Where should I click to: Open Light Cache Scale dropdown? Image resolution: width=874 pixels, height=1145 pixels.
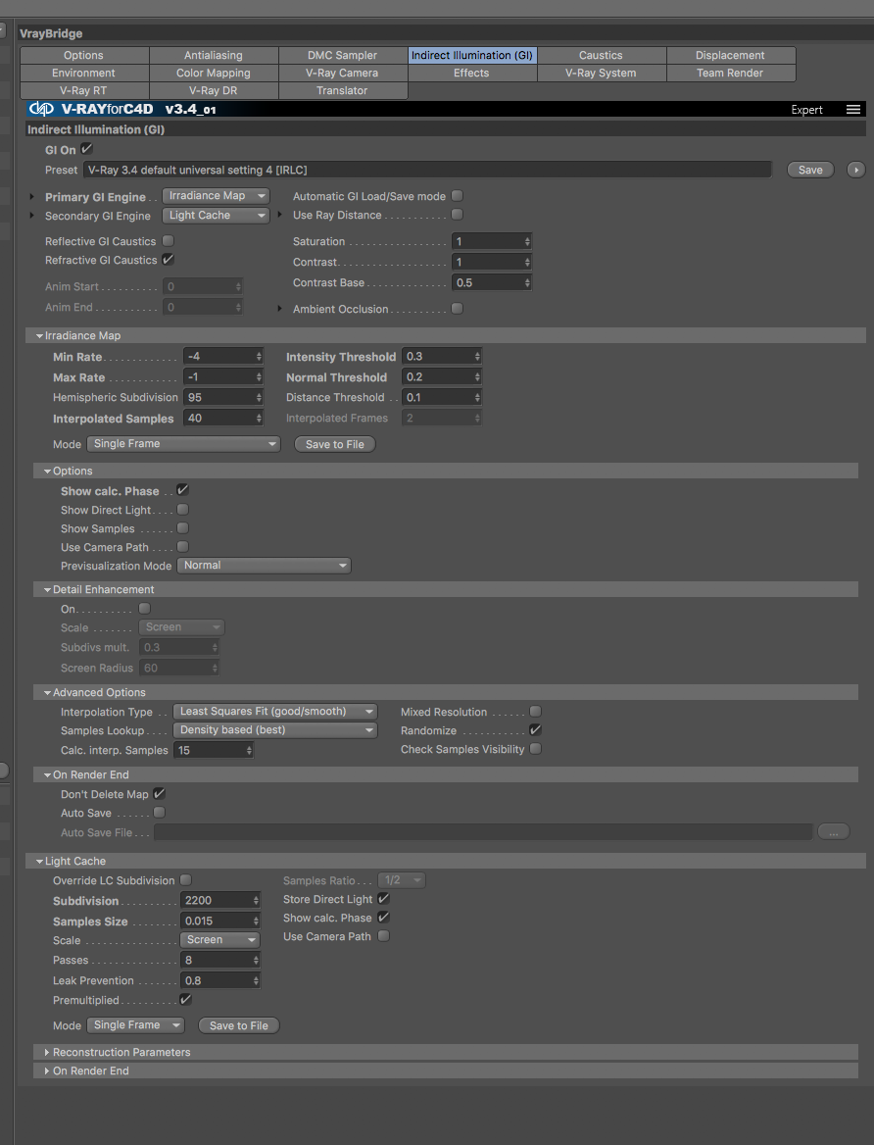[219, 940]
